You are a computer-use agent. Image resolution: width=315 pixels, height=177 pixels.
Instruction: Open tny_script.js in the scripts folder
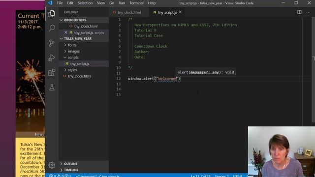(x=80, y=63)
